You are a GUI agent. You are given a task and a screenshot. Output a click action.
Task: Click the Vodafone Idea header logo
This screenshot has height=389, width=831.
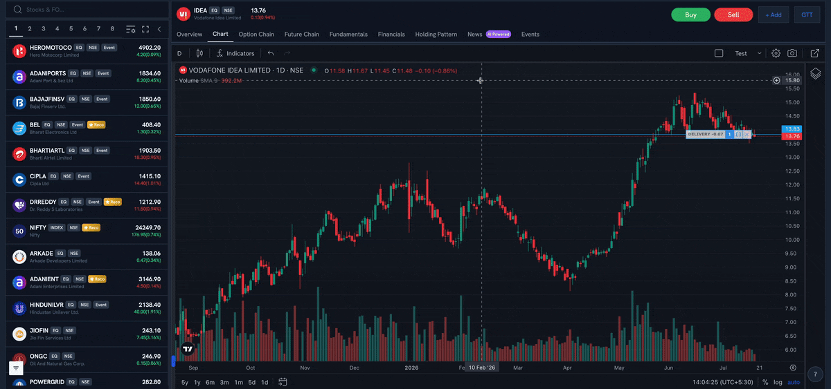pos(184,14)
